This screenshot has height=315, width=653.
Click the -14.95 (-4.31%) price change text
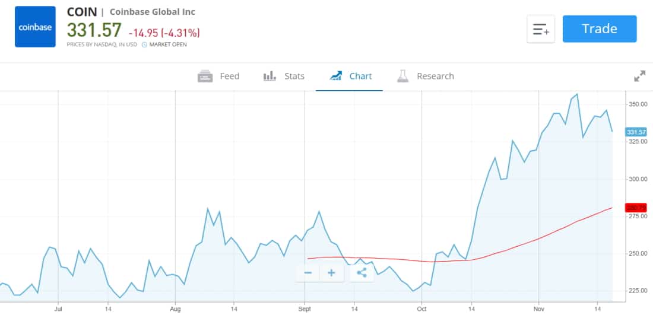tap(164, 33)
